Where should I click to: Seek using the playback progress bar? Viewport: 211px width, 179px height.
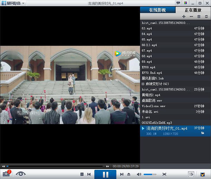[55, 166]
